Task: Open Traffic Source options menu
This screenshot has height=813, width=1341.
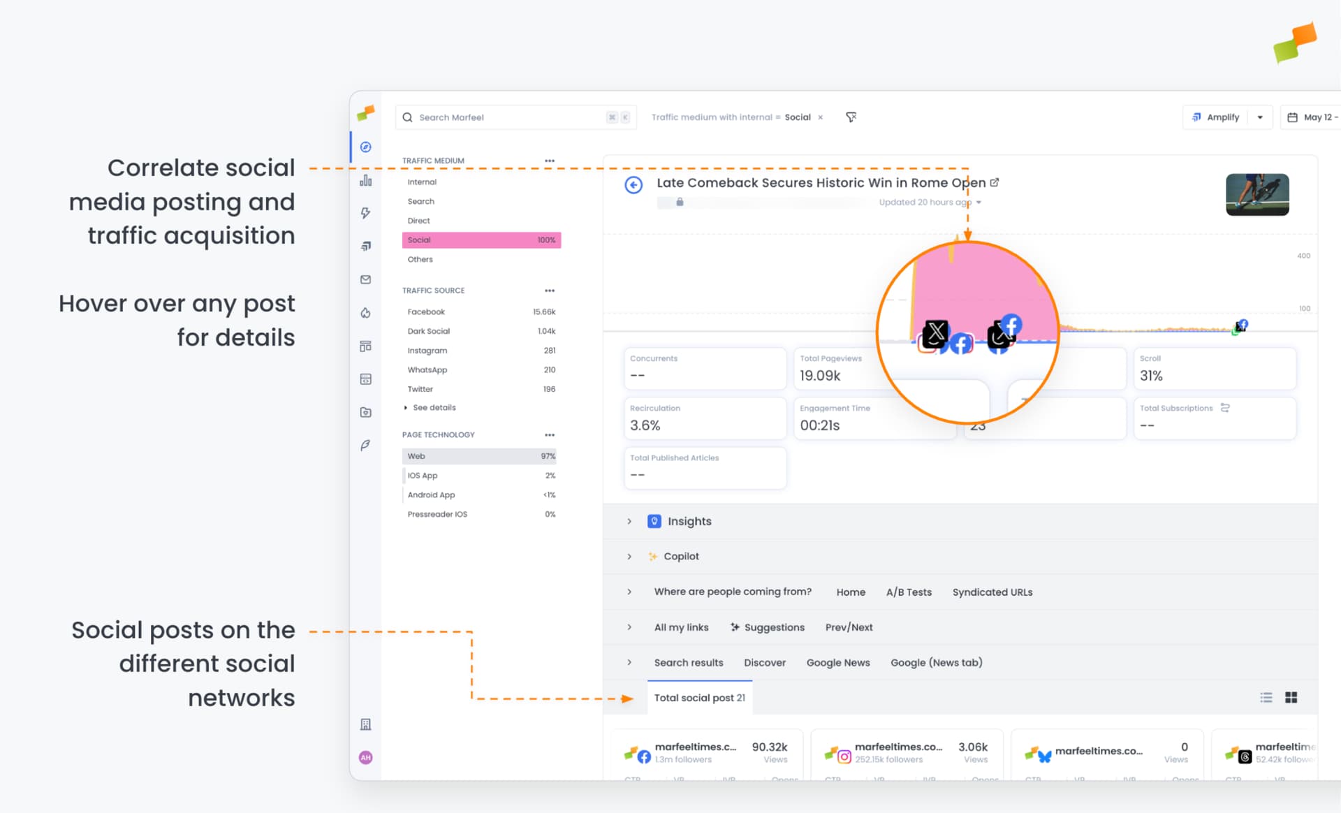Action: pyautogui.click(x=550, y=291)
